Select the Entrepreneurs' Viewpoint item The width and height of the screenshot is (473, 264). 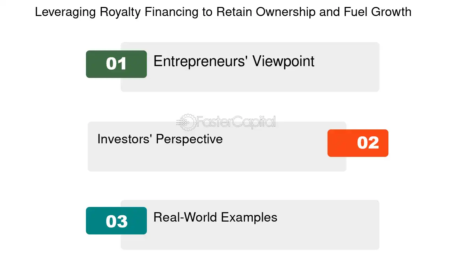click(x=250, y=67)
